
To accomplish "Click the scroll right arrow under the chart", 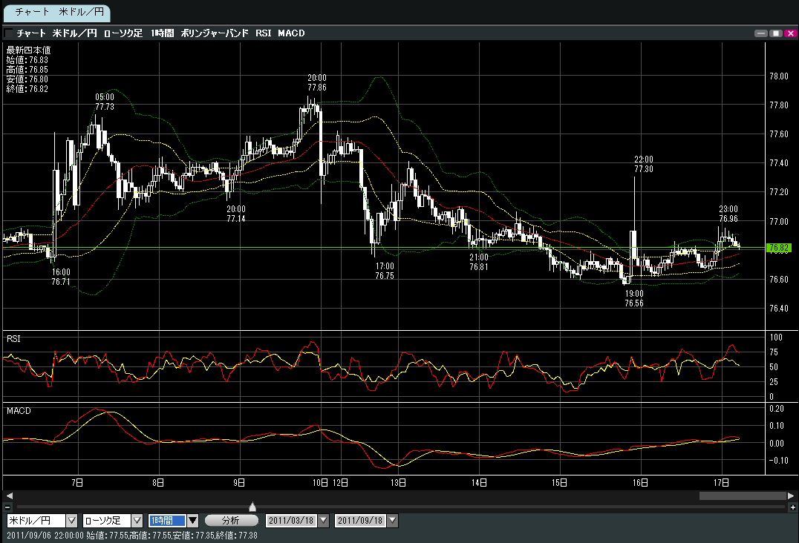I will click(791, 496).
